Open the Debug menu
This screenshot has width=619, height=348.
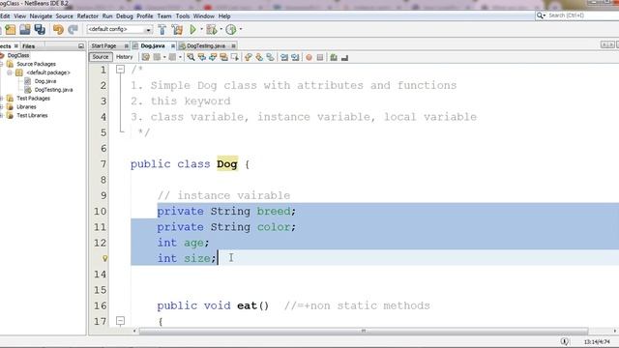tap(125, 16)
